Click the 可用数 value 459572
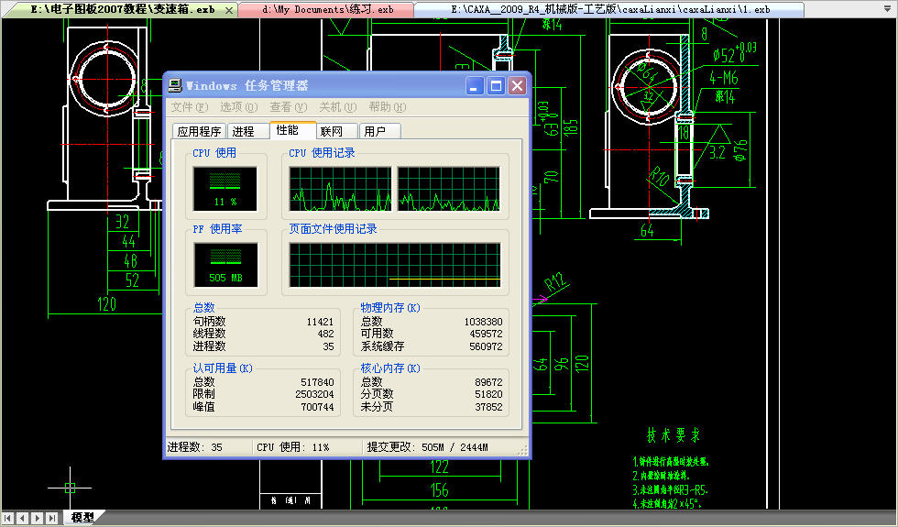The image size is (898, 527). (486, 334)
